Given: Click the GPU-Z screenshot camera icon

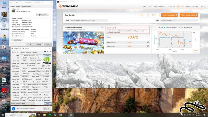Looking at the screenshot, I should click(45, 52).
